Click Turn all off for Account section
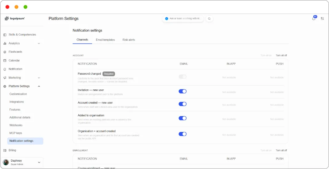This screenshot has height=169, width=329. coord(281,55)
